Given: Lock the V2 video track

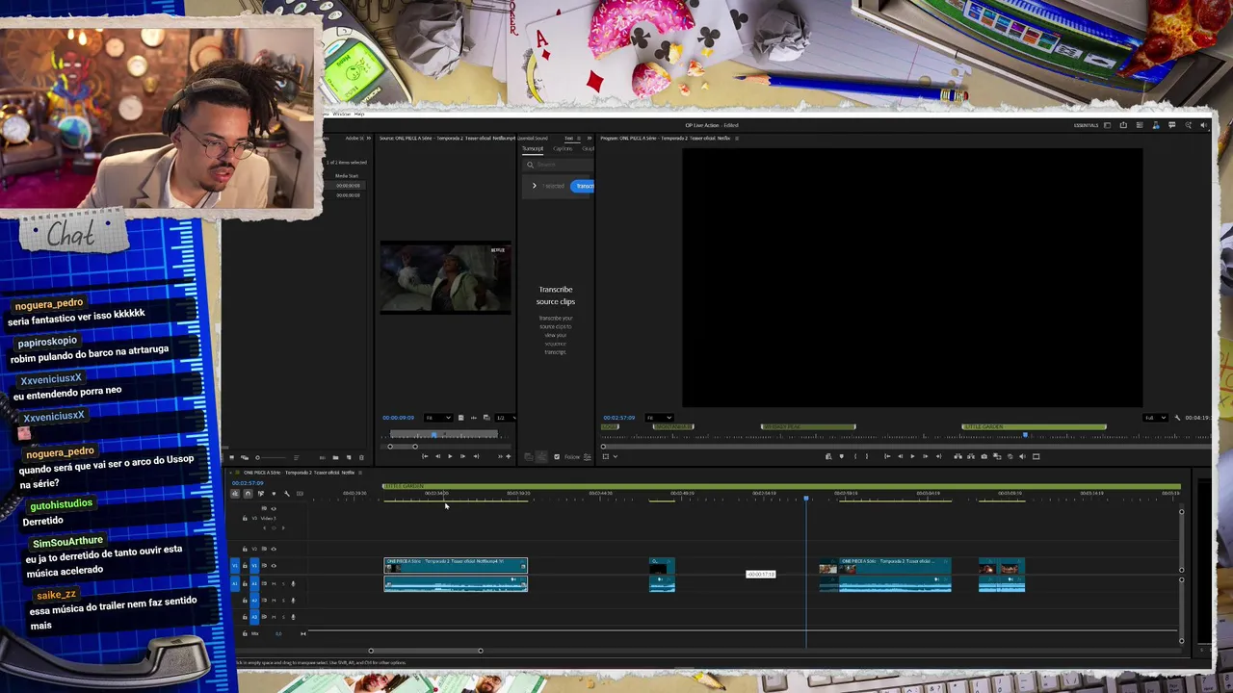Looking at the screenshot, I should 245,549.
